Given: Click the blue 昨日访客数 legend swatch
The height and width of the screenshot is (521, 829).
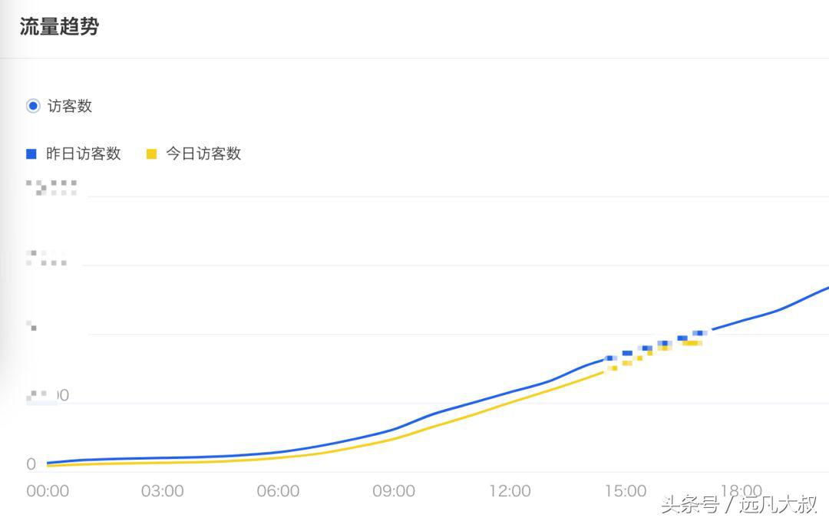Looking at the screenshot, I should (31, 153).
